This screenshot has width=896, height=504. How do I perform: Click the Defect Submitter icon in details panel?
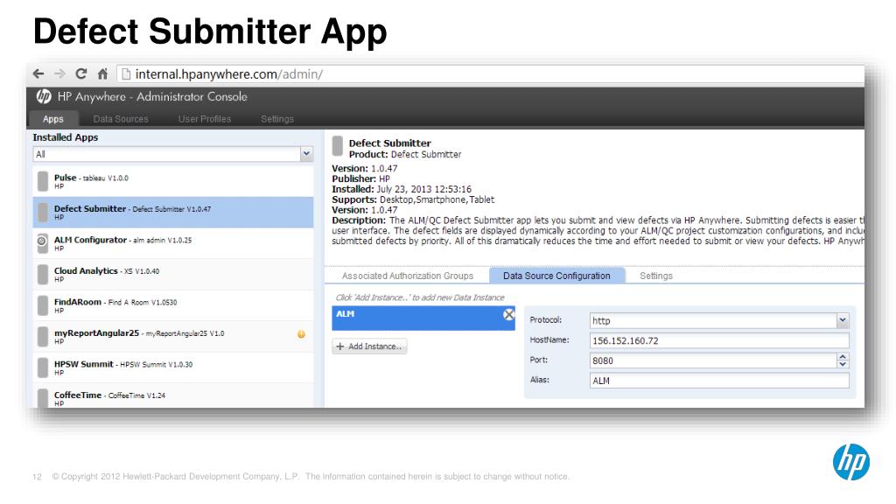338,146
